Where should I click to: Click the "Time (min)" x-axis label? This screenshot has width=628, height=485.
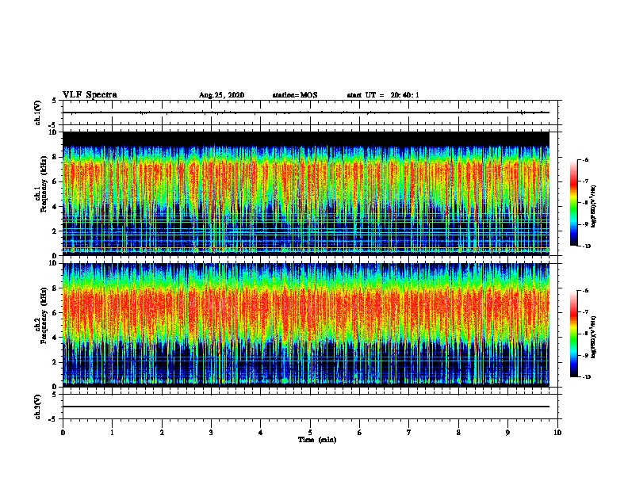pyautogui.click(x=317, y=440)
